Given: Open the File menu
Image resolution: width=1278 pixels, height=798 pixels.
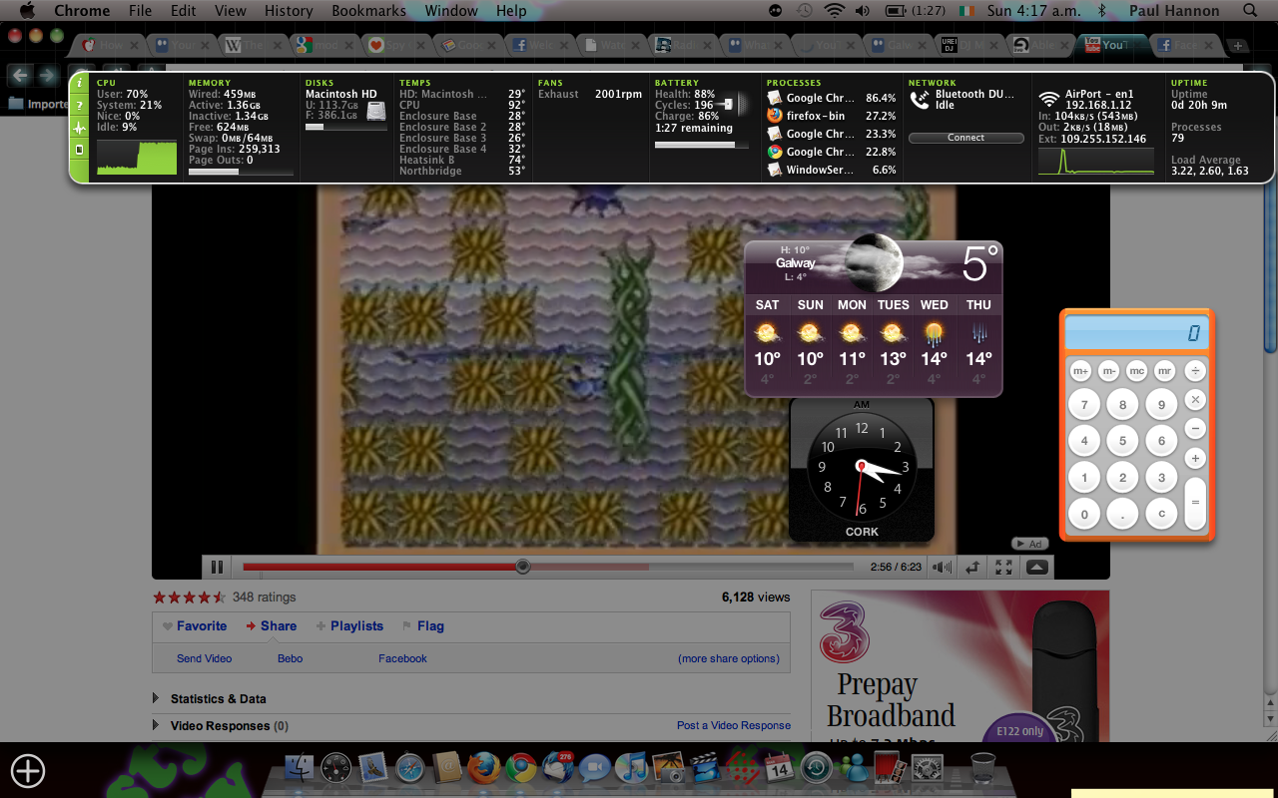Looking at the screenshot, I should pyautogui.click(x=141, y=11).
